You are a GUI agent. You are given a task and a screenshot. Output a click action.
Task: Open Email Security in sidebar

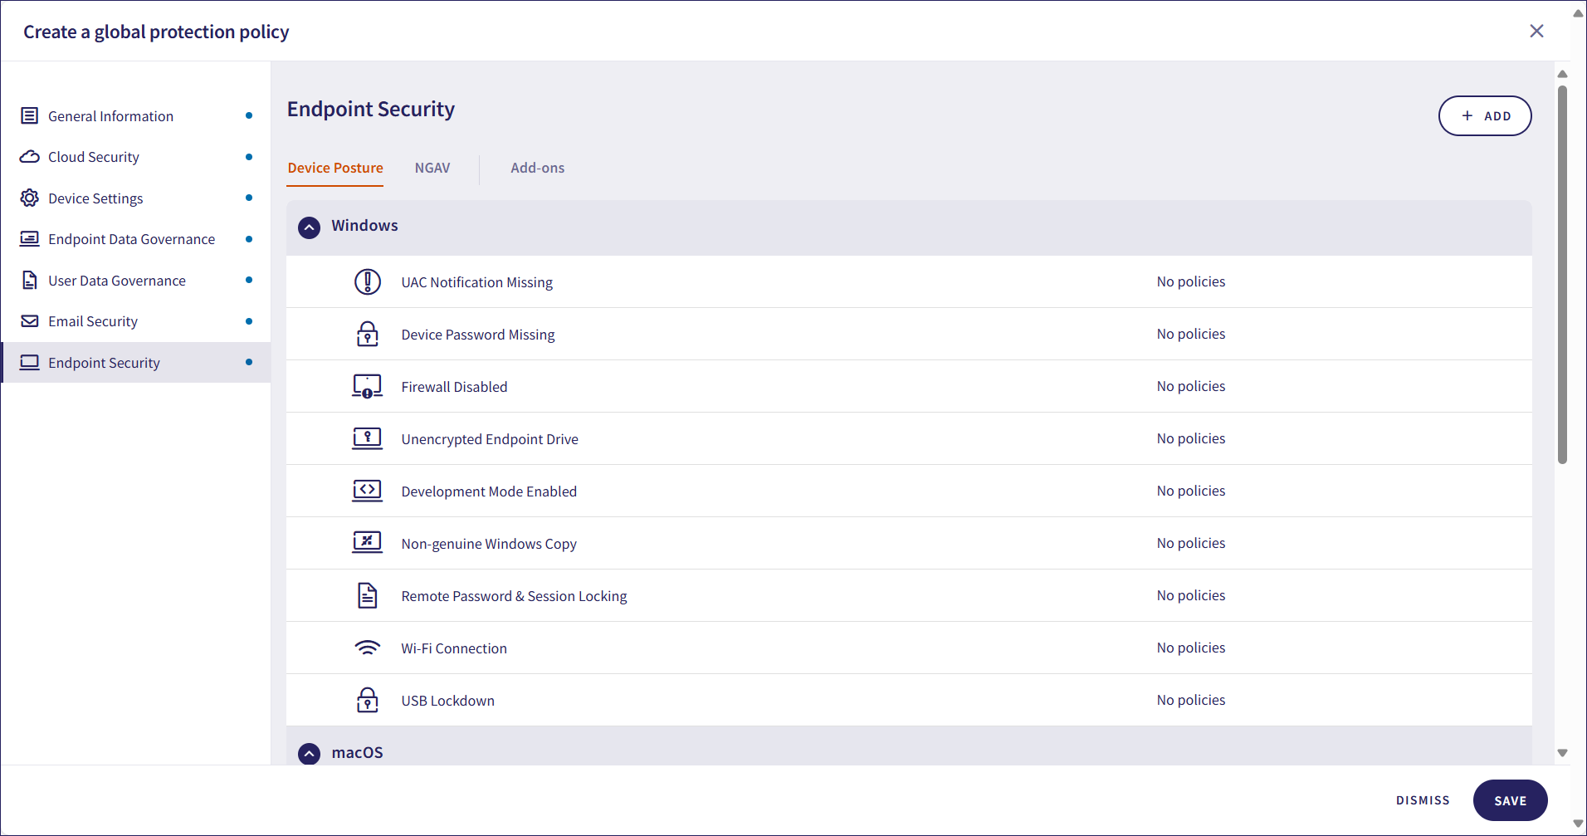pos(93,321)
